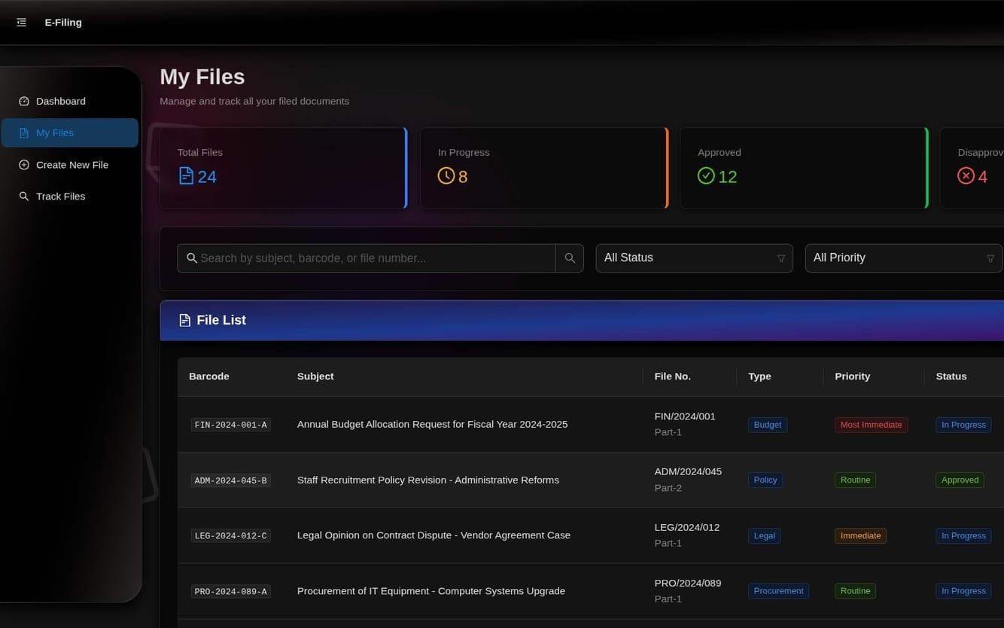Click the Procurement type tag
The image size is (1004, 628).
(778, 591)
